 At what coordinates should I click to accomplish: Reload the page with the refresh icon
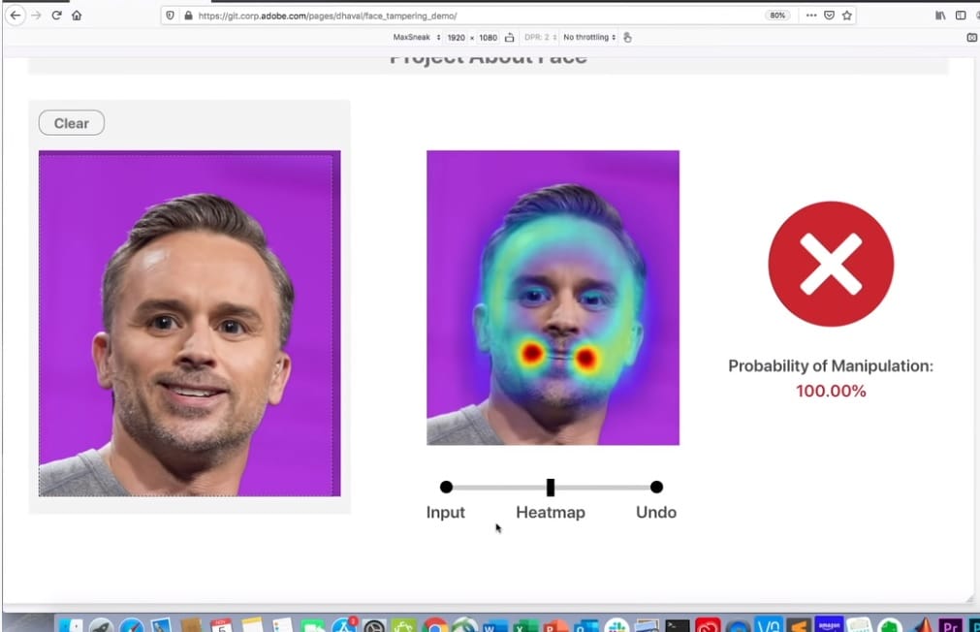pyautogui.click(x=57, y=15)
